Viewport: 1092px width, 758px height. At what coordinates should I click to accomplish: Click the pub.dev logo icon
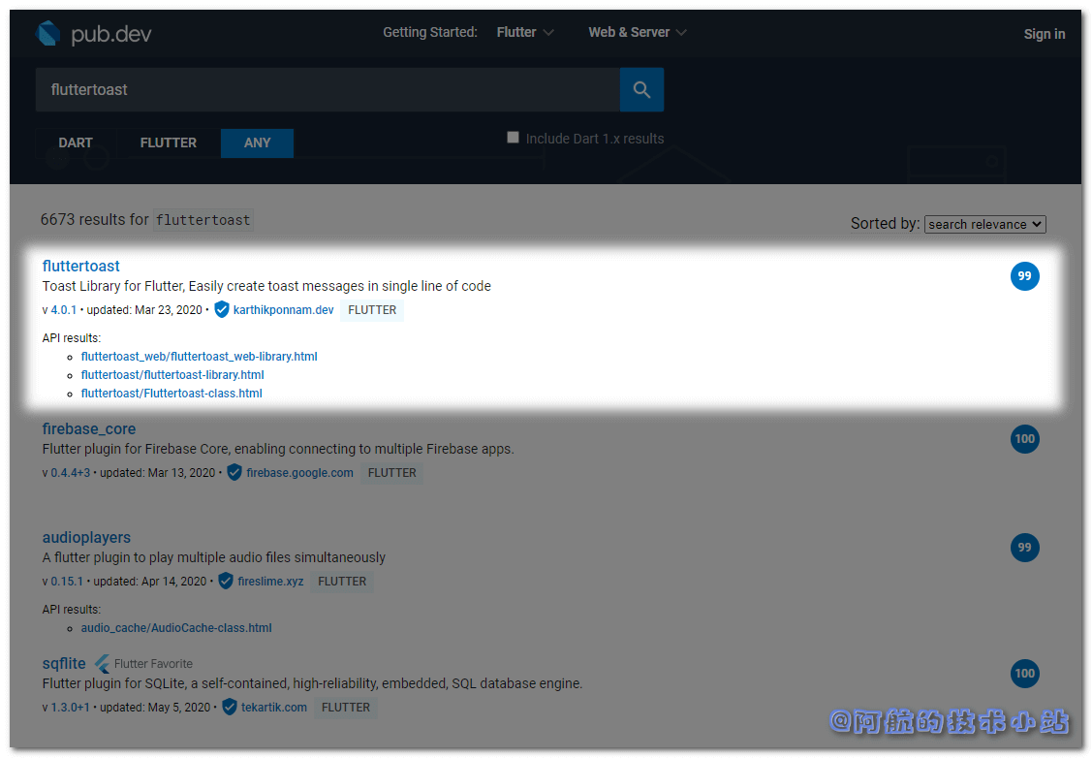pyautogui.click(x=48, y=34)
